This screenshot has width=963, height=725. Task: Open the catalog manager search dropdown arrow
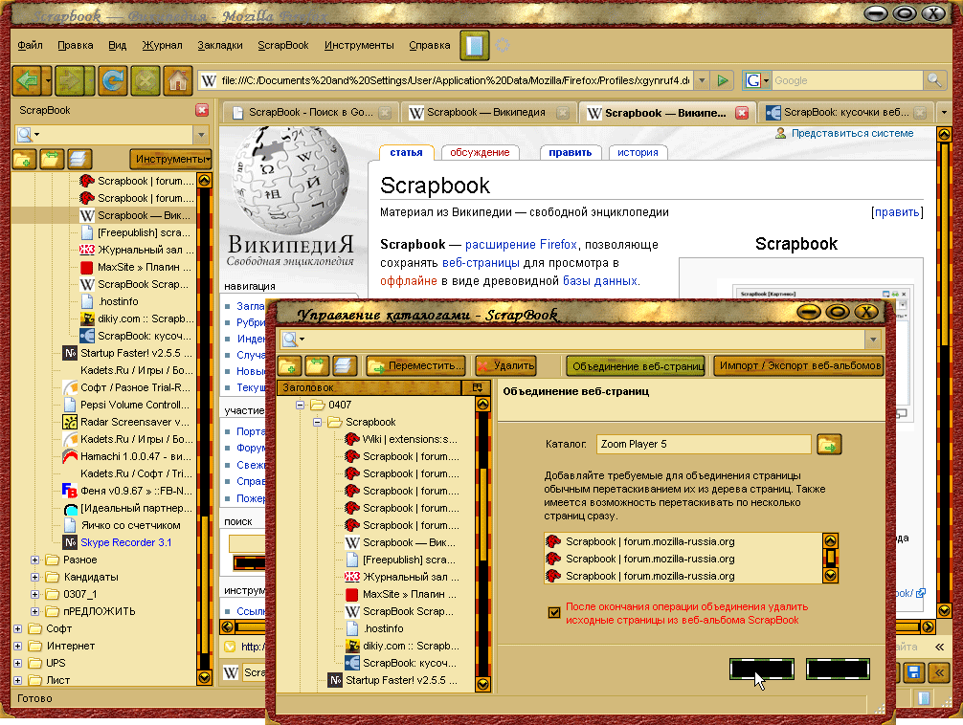tap(873, 340)
